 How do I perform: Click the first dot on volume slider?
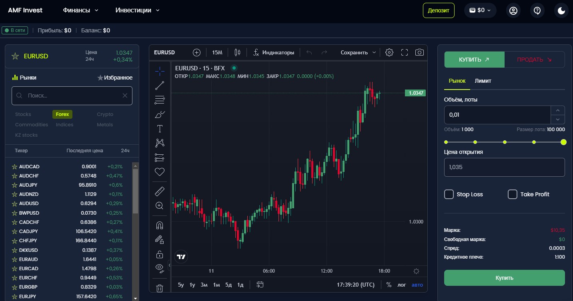446,142
